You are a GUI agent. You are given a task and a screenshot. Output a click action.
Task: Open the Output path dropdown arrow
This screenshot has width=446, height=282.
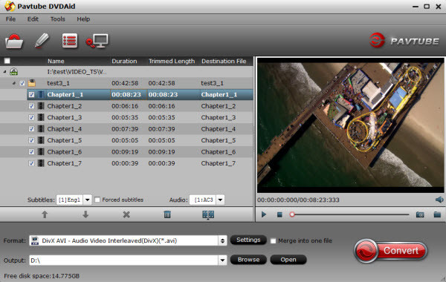tap(222, 260)
